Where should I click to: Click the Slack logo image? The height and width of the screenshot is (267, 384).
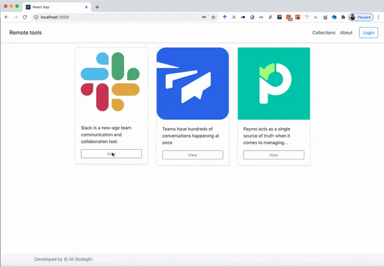click(110, 82)
